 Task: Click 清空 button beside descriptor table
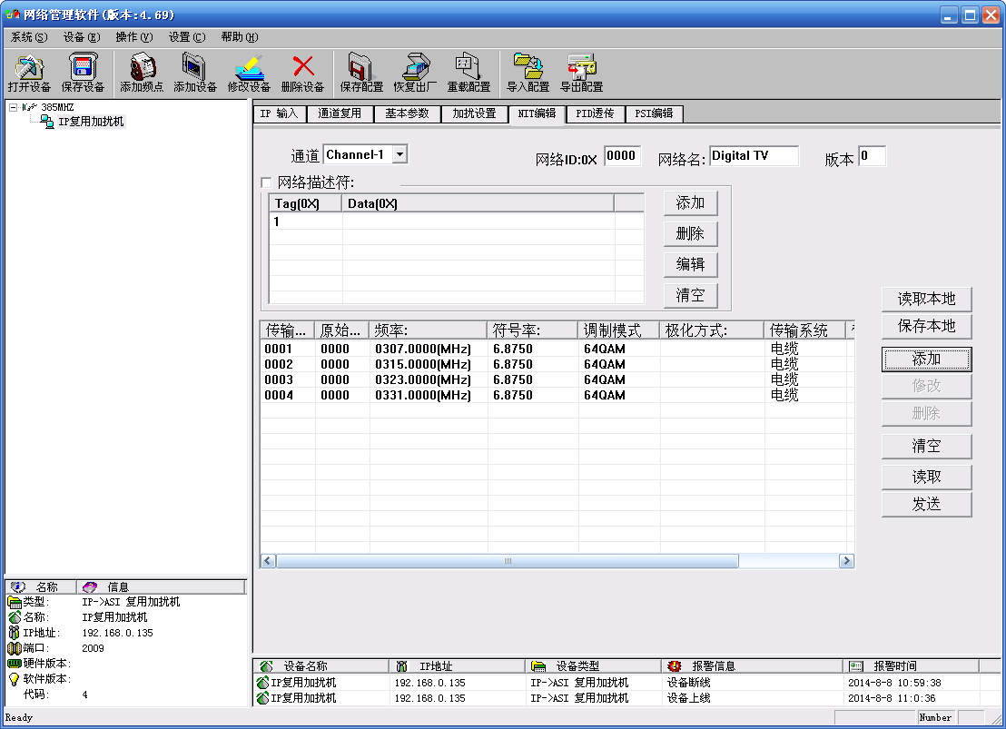(690, 295)
